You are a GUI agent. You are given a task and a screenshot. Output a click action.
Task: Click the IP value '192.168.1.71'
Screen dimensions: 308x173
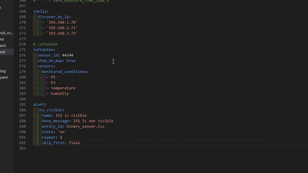pyautogui.click(x=62, y=28)
